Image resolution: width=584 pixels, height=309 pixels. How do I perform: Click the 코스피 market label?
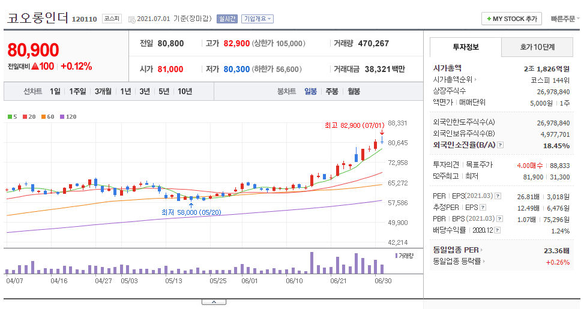tap(112, 18)
